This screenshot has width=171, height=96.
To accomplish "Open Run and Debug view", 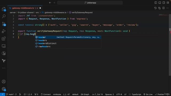I will click(x=3, y=31).
